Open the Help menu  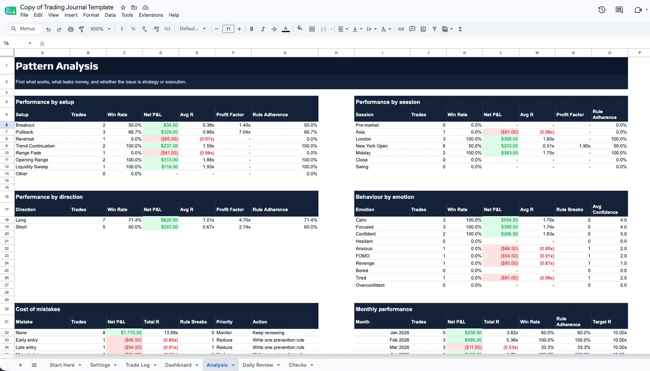click(174, 15)
